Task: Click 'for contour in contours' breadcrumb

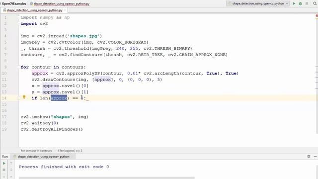Action: click(36, 151)
